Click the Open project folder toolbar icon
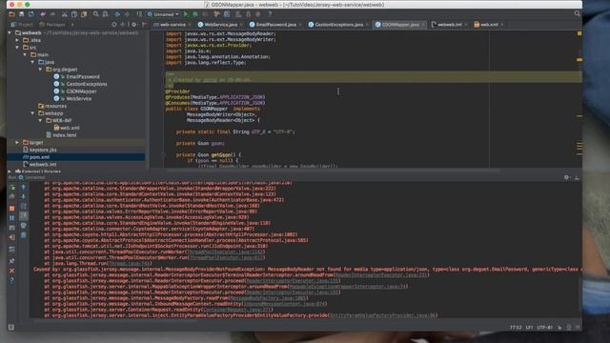This screenshot has width=610, height=343. pyautogui.click(x=11, y=14)
